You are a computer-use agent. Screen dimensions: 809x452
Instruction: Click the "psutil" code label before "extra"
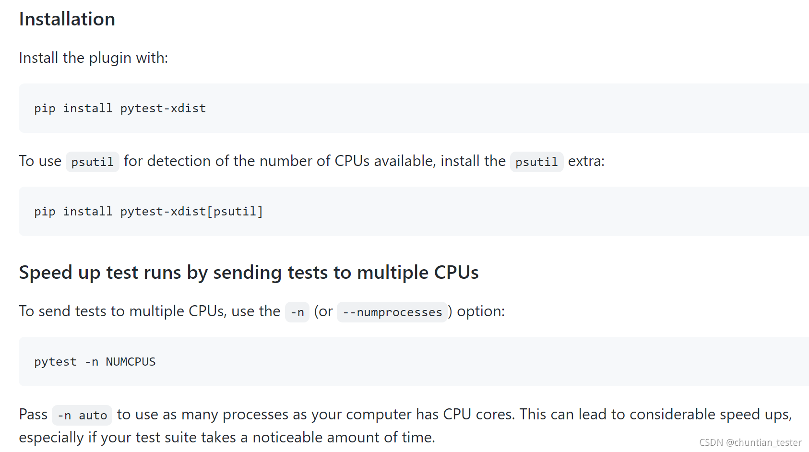coord(536,162)
